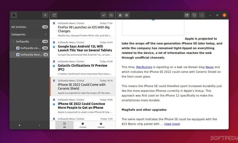Minimize the feed reader window
238x143 pixels.
point(210,15)
